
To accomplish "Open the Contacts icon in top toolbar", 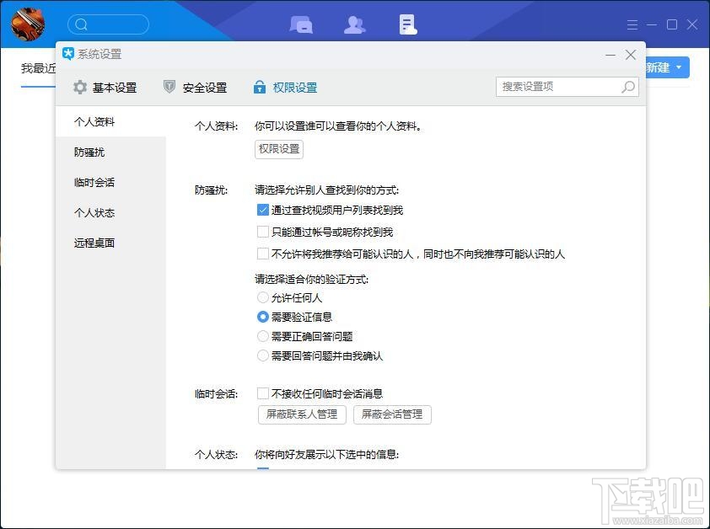I will pyautogui.click(x=354, y=24).
